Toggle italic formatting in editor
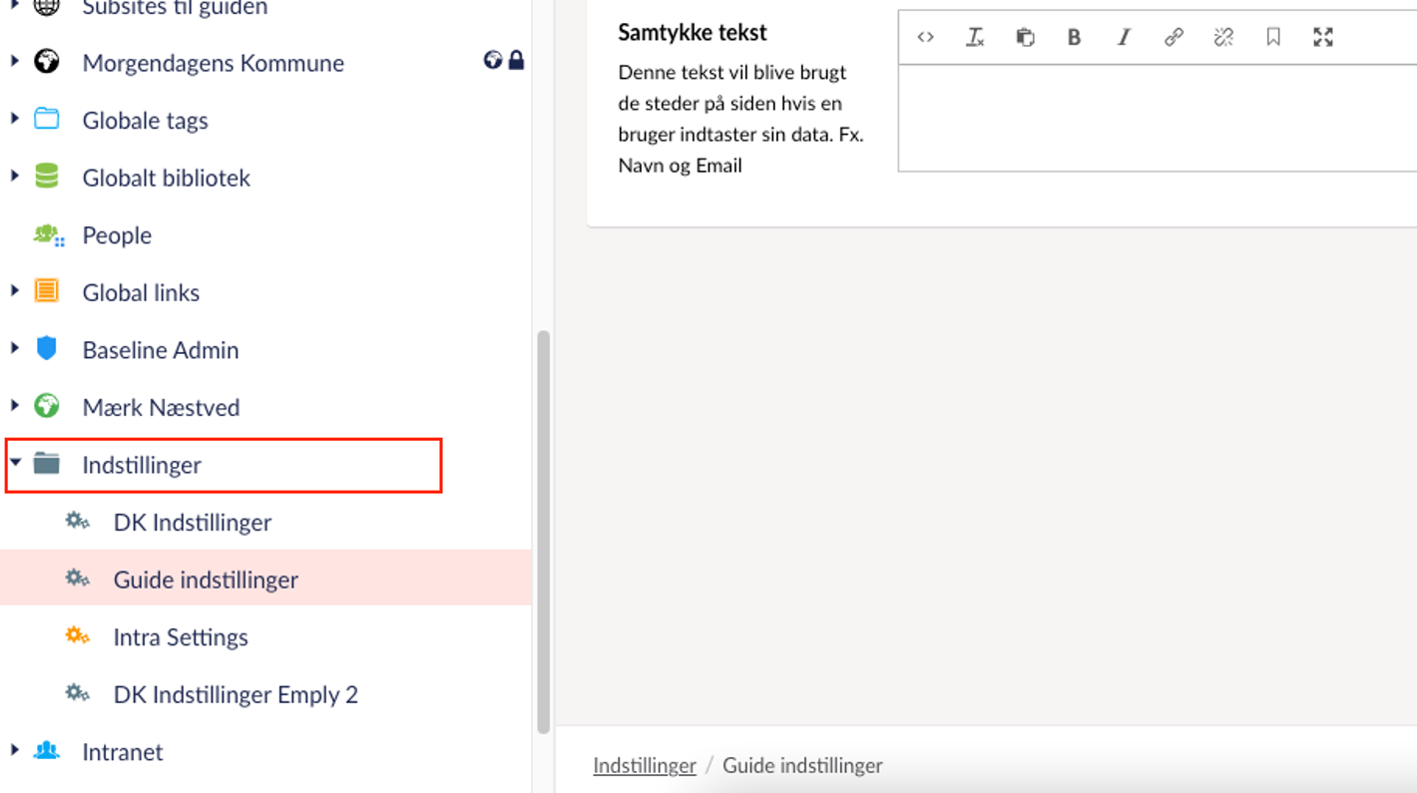The width and height of the screenshot is (1417, 793). pos(1124,38)
